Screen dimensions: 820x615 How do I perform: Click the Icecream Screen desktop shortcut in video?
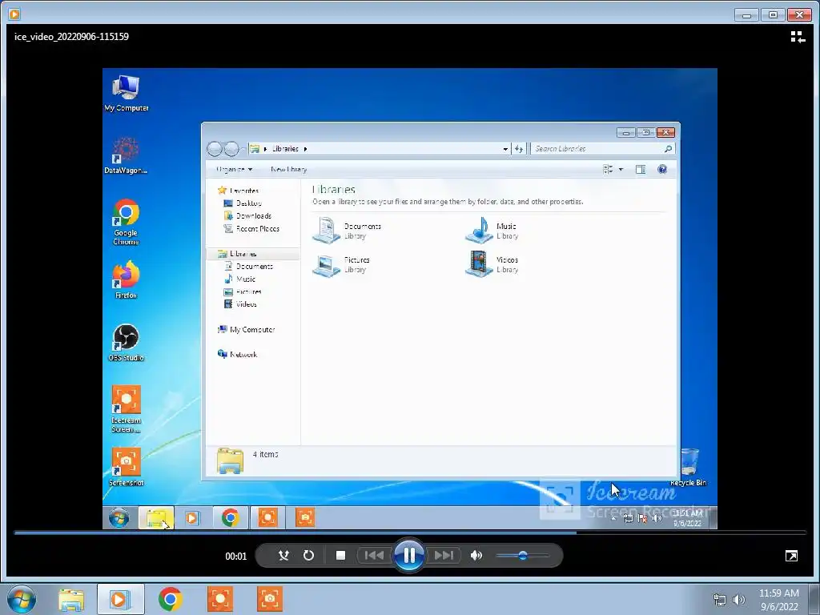pyautogui.click(x=126, y=409)
